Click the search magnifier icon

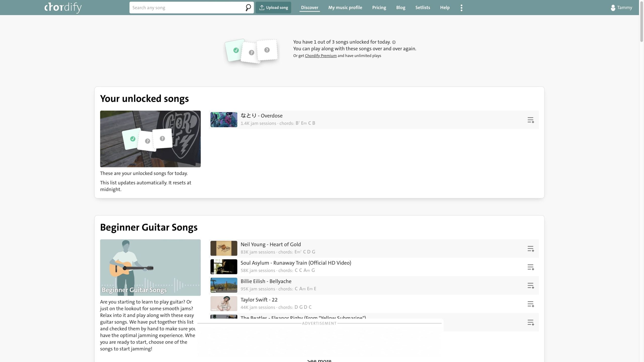248,8
